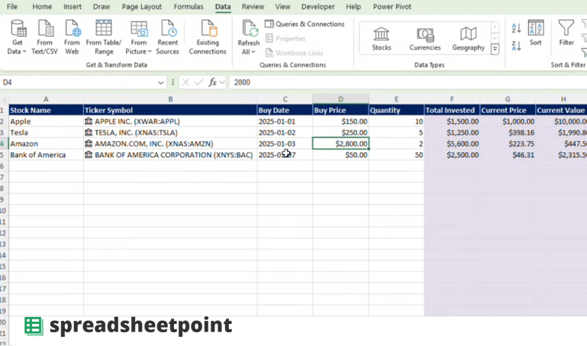Screen dimensions: 587x346
Task: Switch to the Draw tab
Action: 102,7
